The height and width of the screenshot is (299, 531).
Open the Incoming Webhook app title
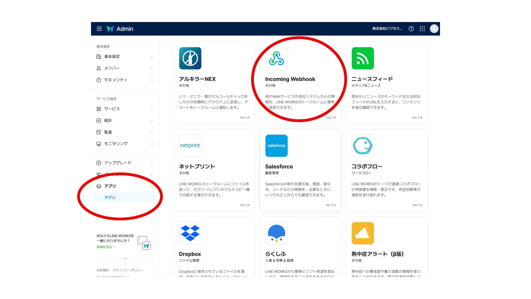pyautogui.click(x=290, y=79)
